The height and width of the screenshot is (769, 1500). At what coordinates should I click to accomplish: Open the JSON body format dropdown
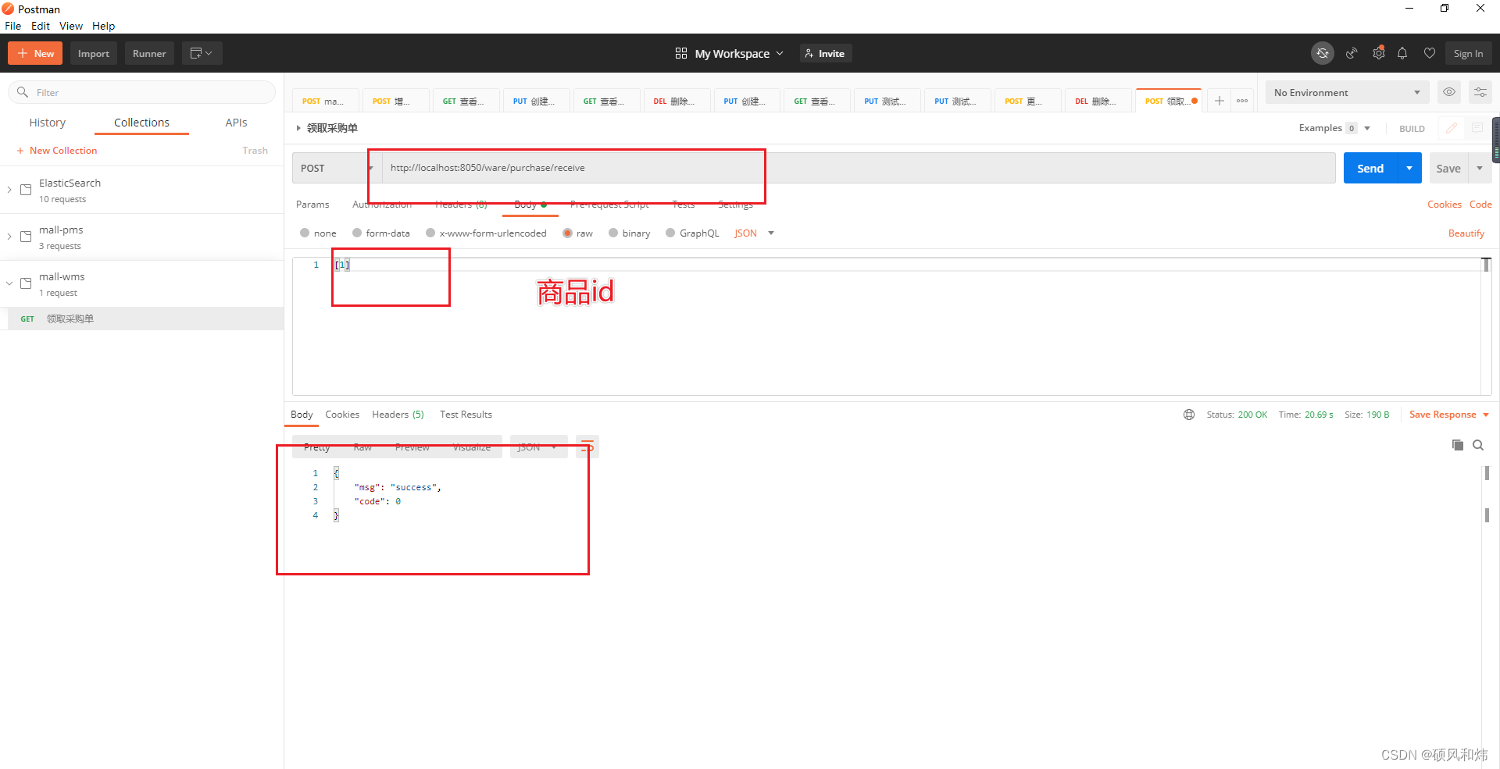[x=754, y=233]
